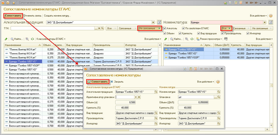Click cancel search icon above left table

(27, 39)
